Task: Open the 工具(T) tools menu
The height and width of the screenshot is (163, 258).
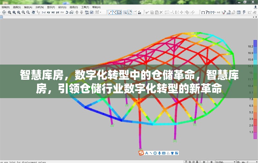Action: (85, 7)
